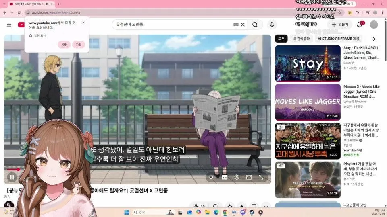The width and height of the screenshot is (387, 217).
Task: Open Stay - The Kid LAROI title link
Action: (361, 53)
